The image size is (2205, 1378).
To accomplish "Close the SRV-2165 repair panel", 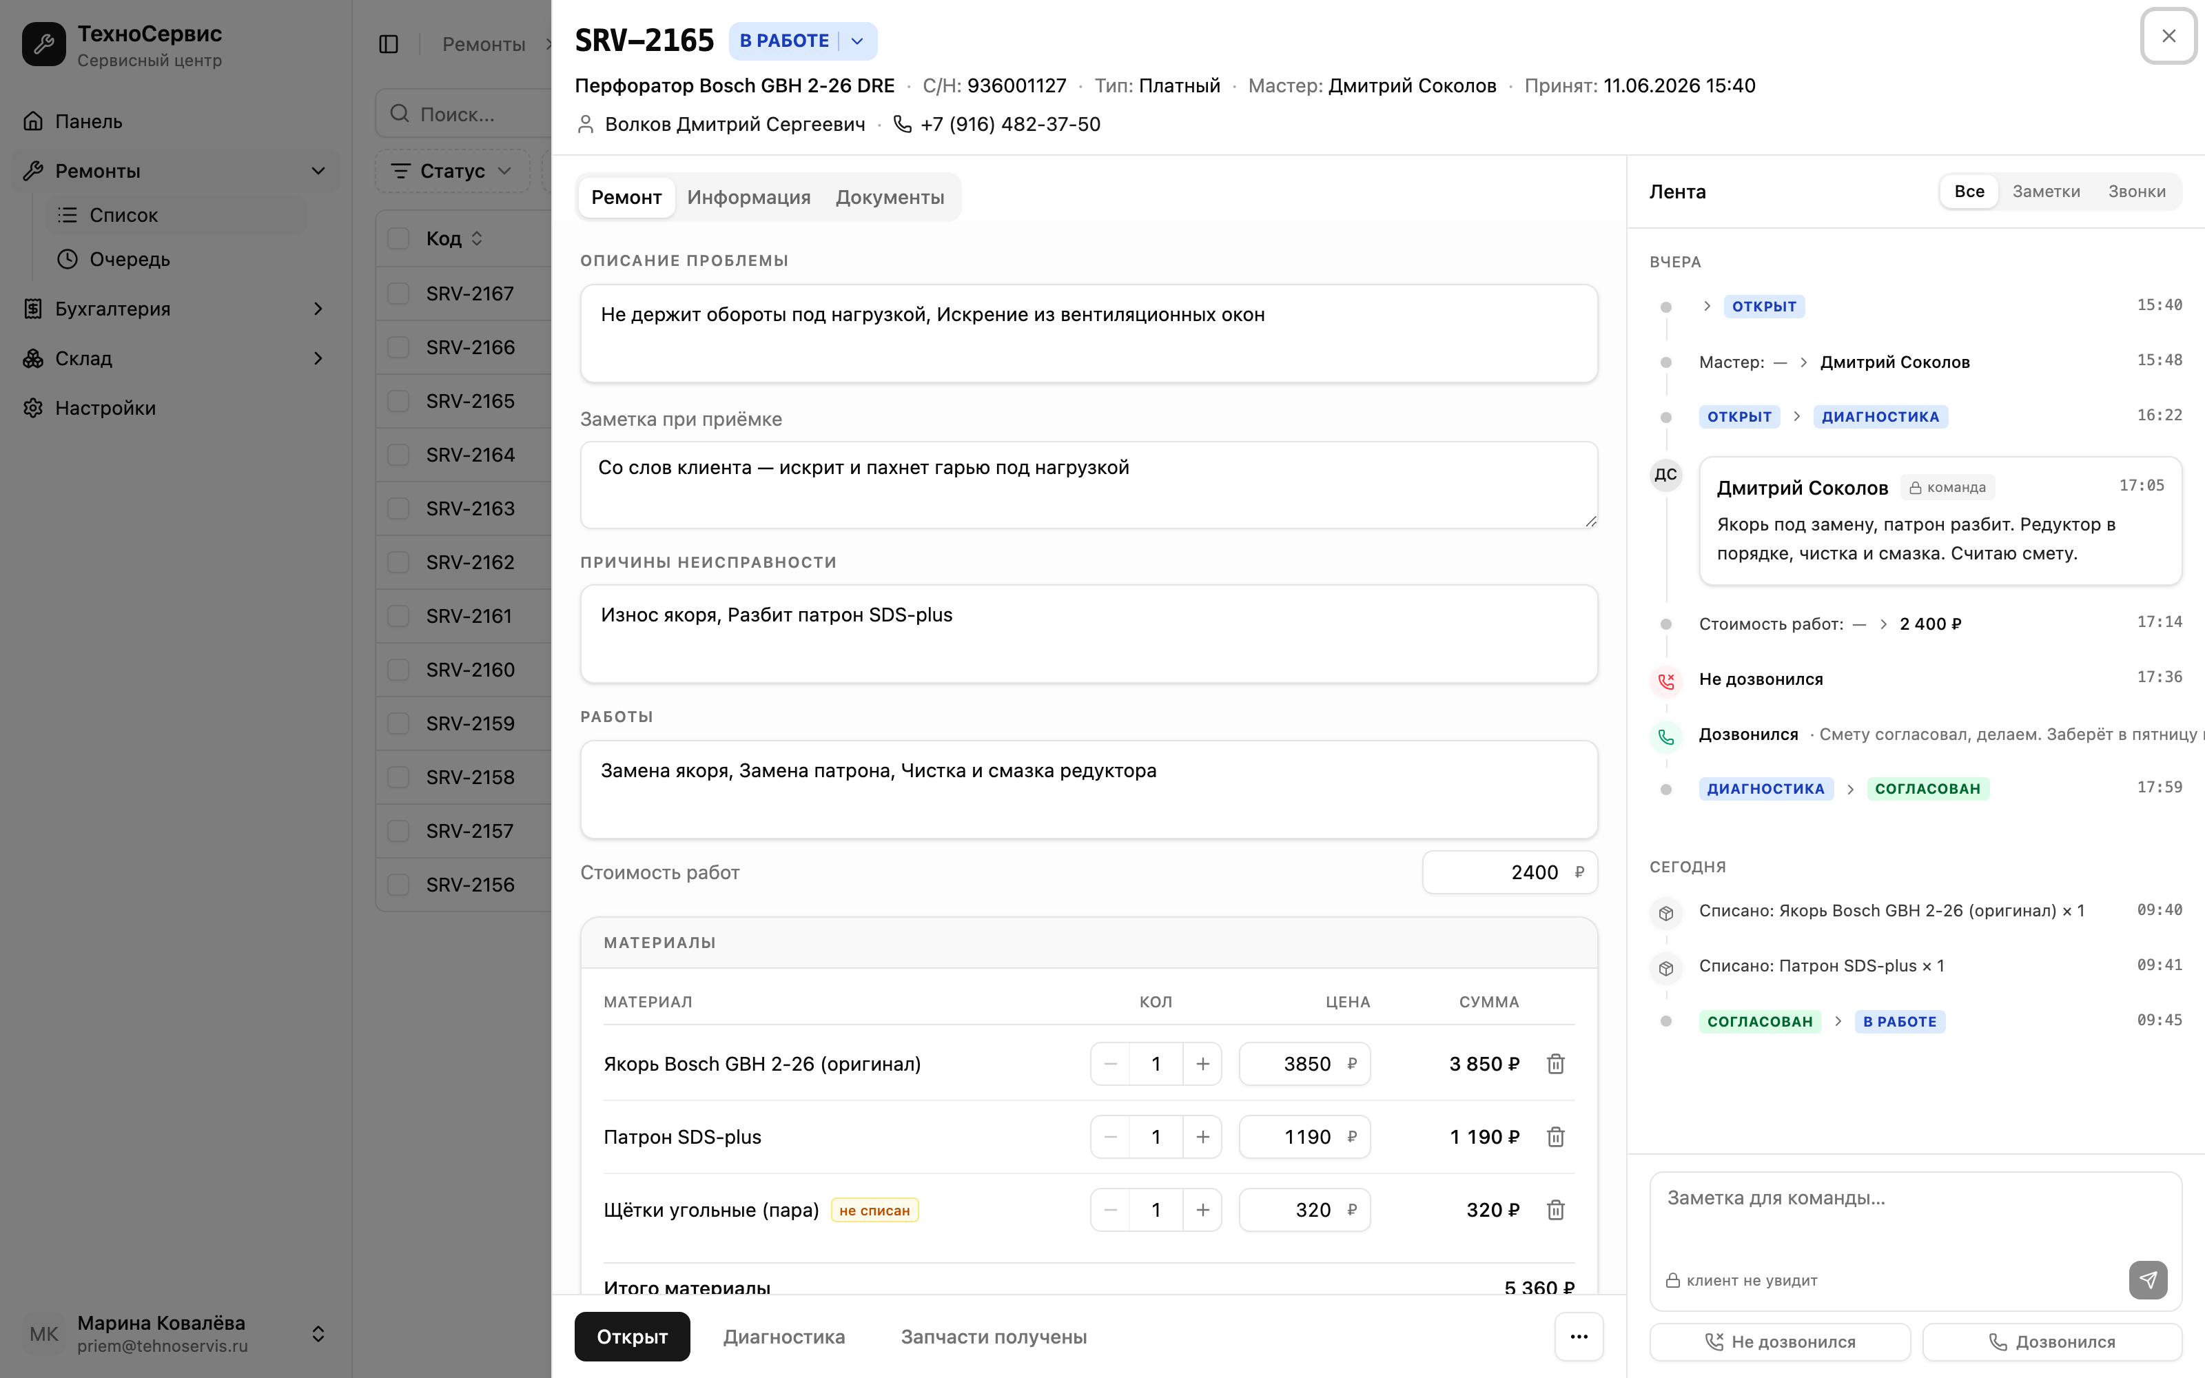I will pyautogui.click(x=2168, y=36).
